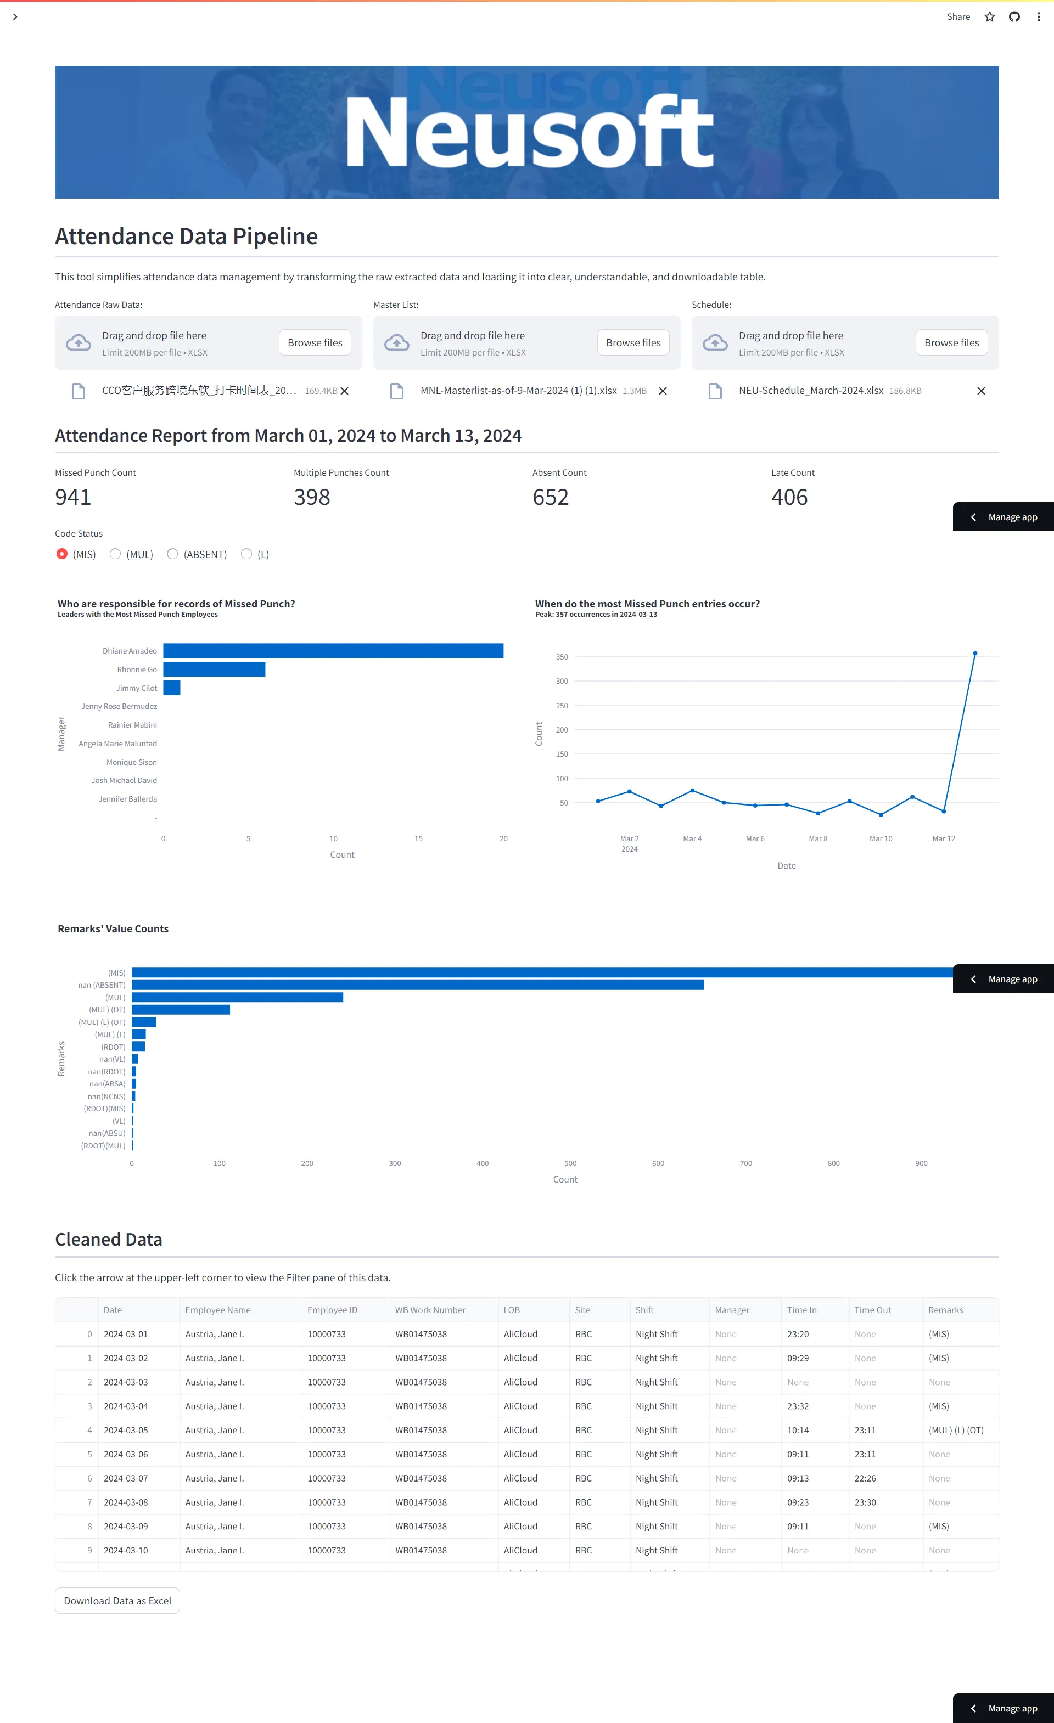Click the Time Out column header
The image size is (1054, 1723).
click(x=885, y=1310)
